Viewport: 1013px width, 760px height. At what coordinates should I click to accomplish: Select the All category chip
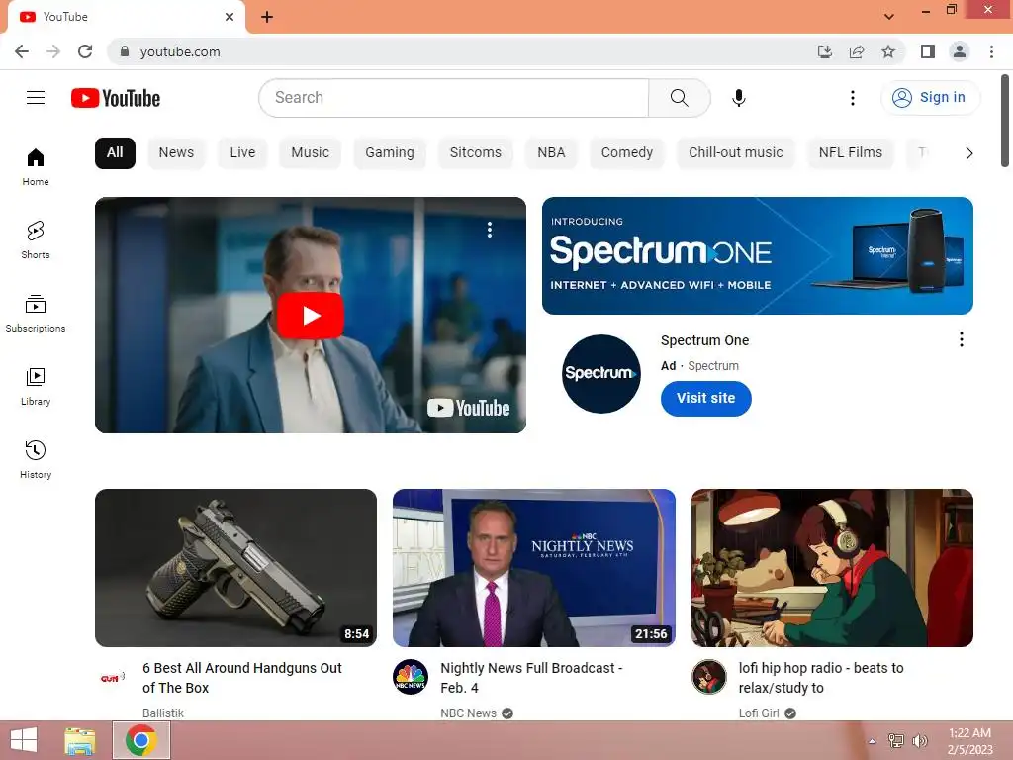tap(115, 153)
